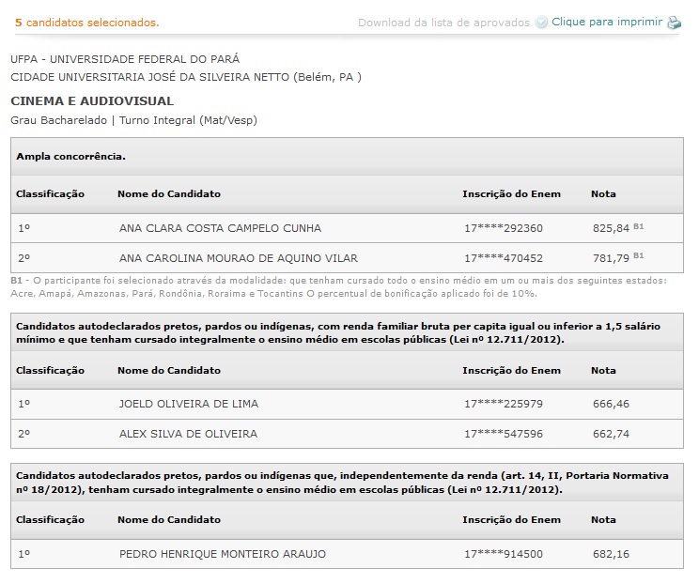Click the B1 footnote explanation text

coord(339,287)
